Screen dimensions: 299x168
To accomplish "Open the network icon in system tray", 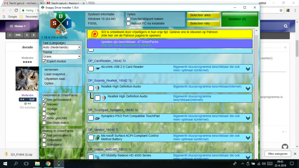I will [x=259, y=164].
